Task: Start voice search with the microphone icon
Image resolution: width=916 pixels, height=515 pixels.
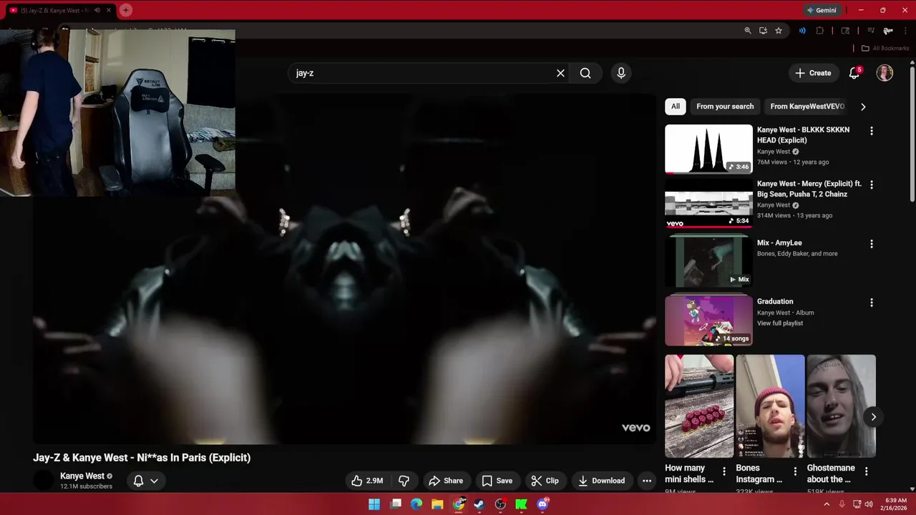Action: [x=621, y=73]
